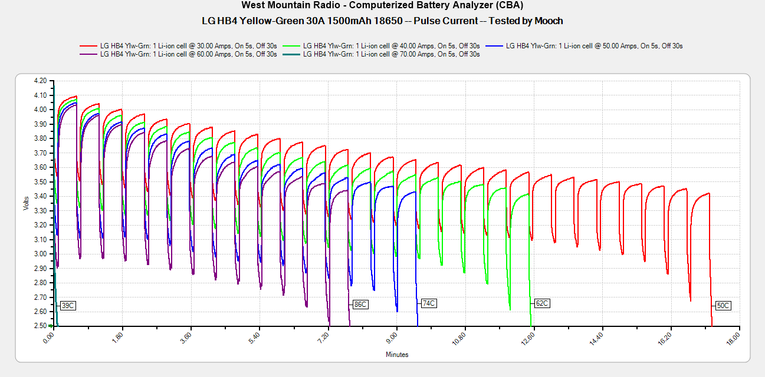
Task: Click the 50.00 Amps legend entry text
Action: click(594, 46)
